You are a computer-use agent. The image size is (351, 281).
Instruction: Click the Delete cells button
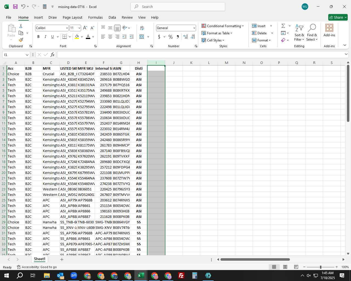pyautogui.click(x=259, y=33)
